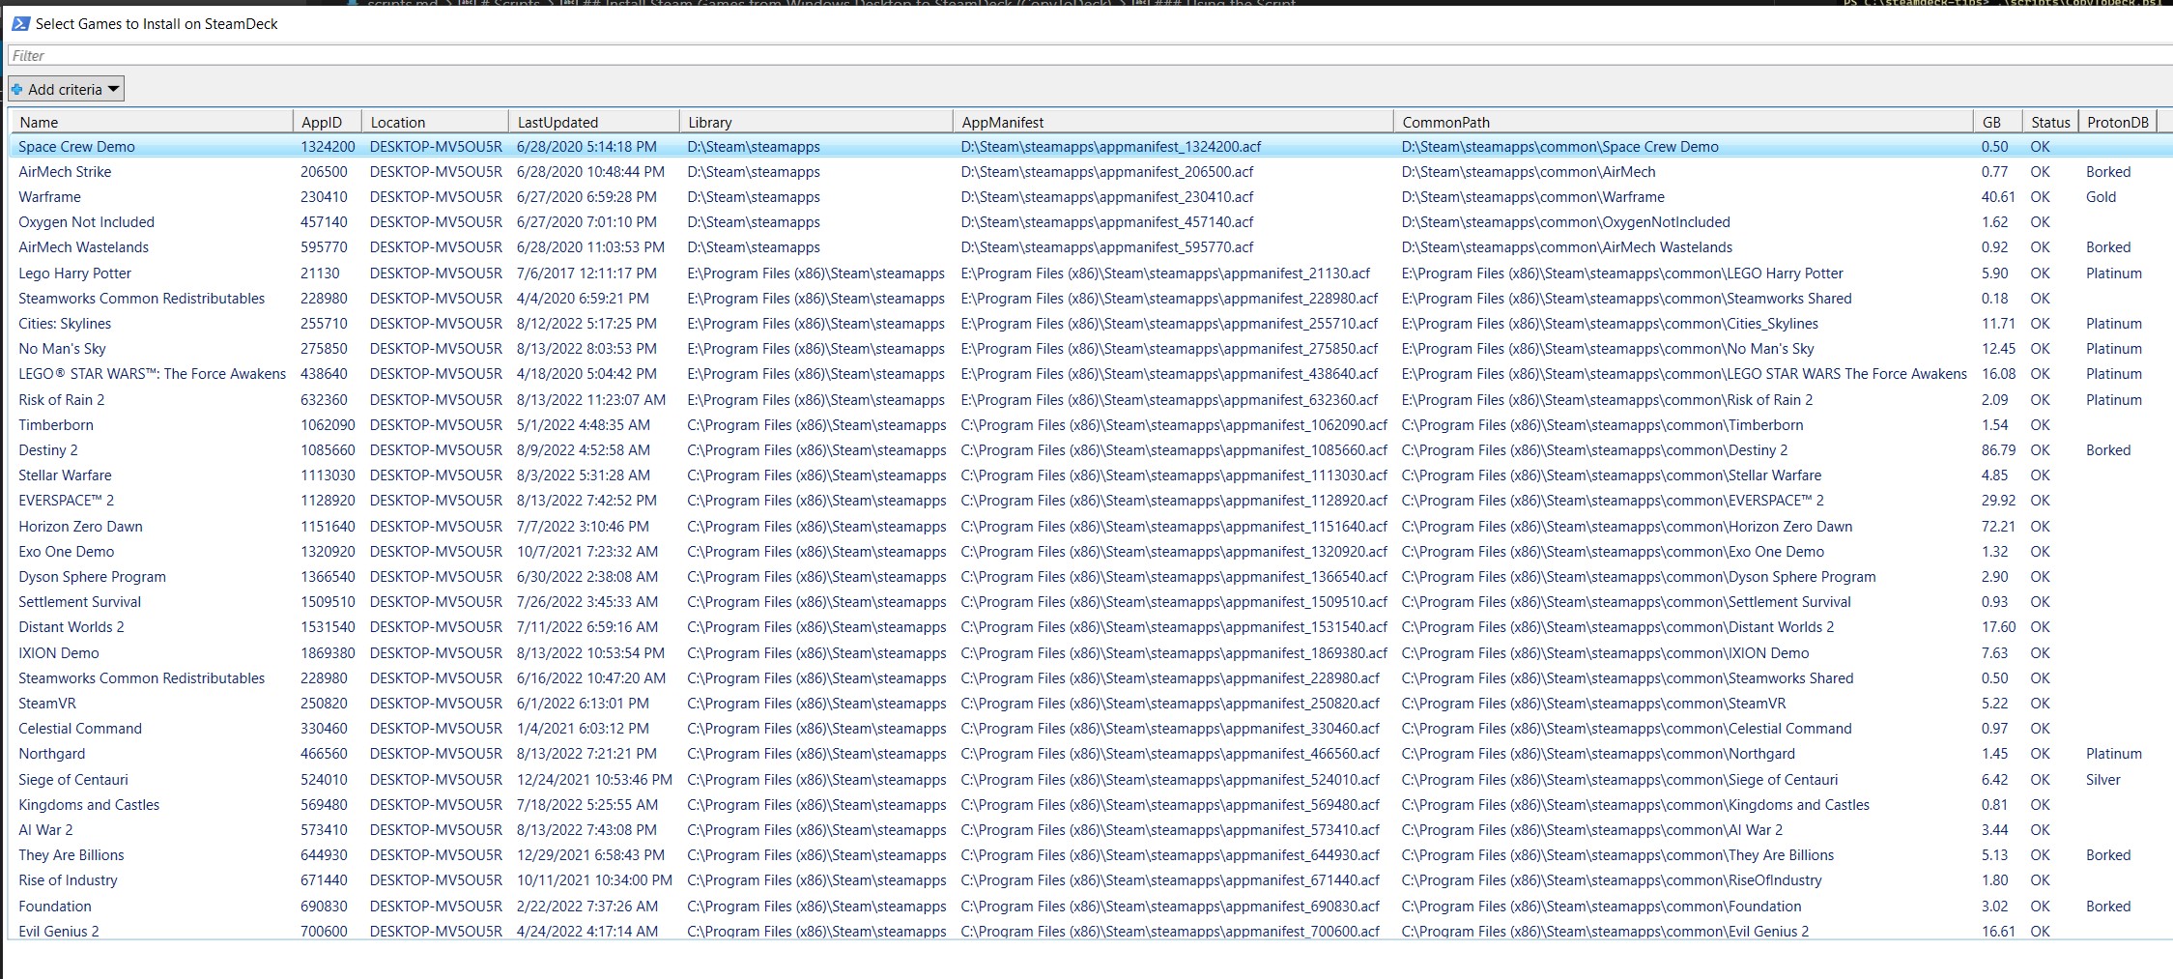This screenshot has width=2173, height=979.
Task: Sort by the Status column header
Action: pos(2050,122)
